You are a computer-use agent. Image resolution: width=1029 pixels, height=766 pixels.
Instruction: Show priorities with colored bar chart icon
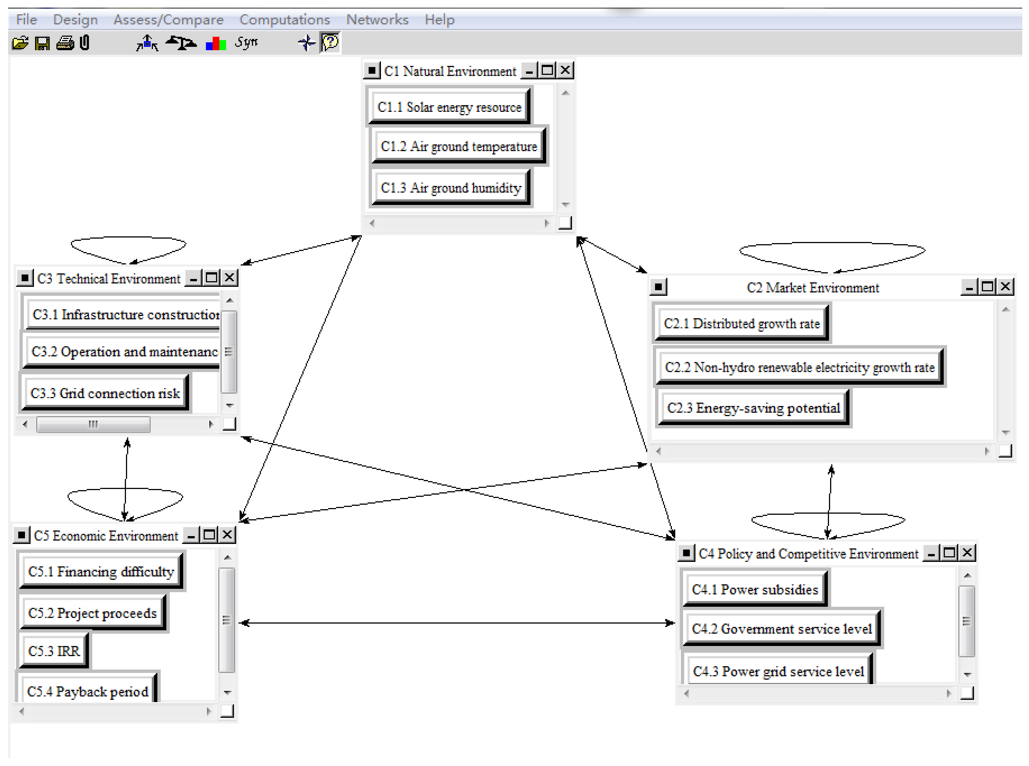click(216, 44)
